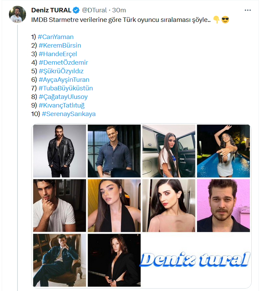
Task: Click the 30m tweet timestamp
Action: click(x=118, y=11)
